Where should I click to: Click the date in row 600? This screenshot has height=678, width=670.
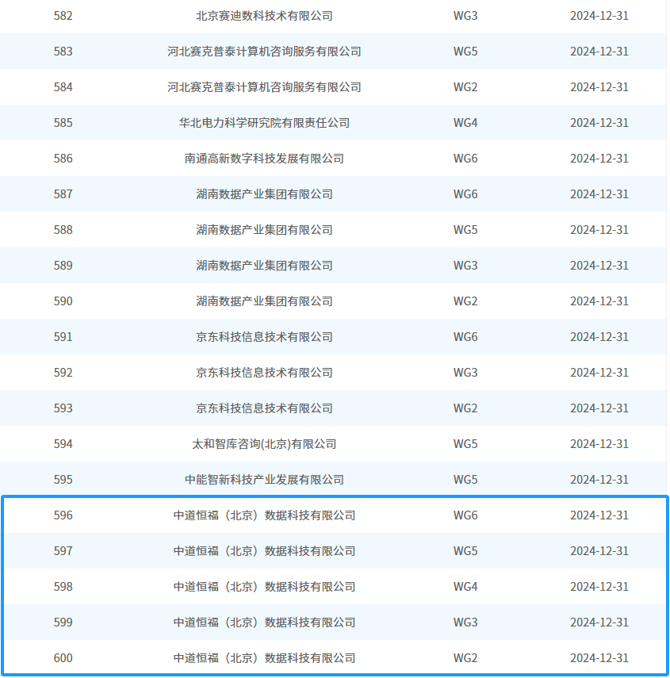(x=599, y=658)
